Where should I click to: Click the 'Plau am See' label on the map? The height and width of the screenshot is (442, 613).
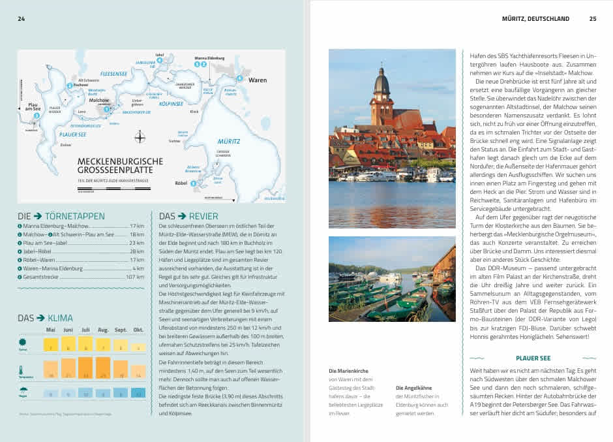(x=33, y=107)
